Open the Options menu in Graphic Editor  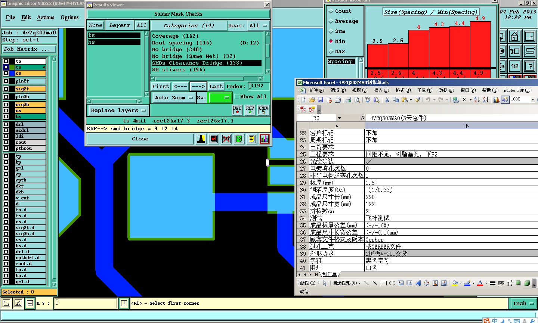[x=69, y=18]
